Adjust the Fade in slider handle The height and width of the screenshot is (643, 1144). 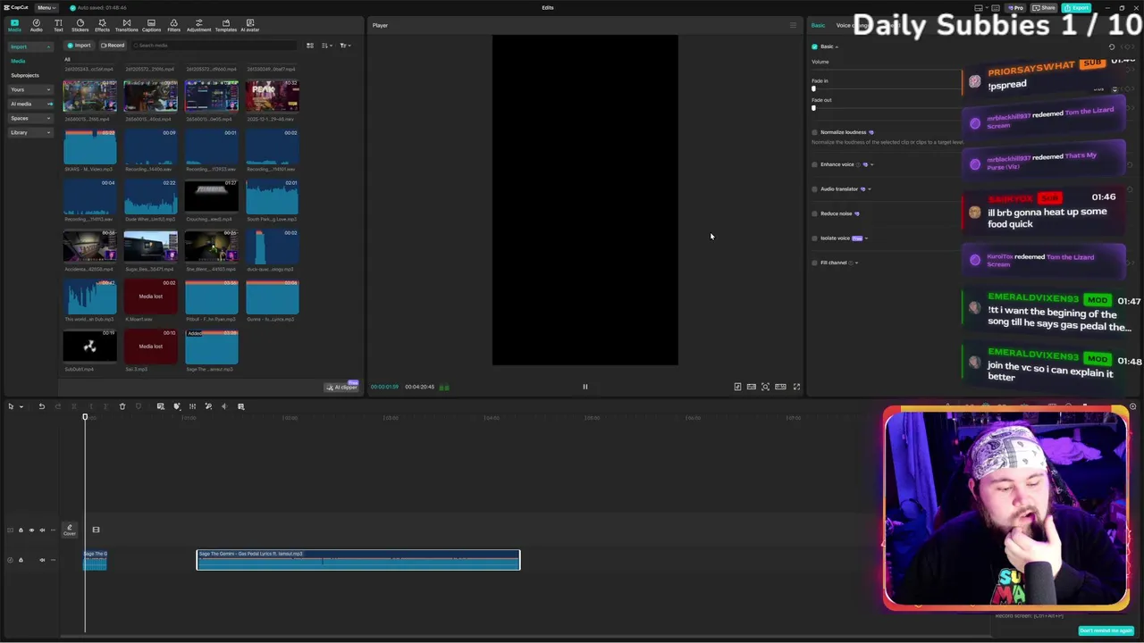point(813,88)
